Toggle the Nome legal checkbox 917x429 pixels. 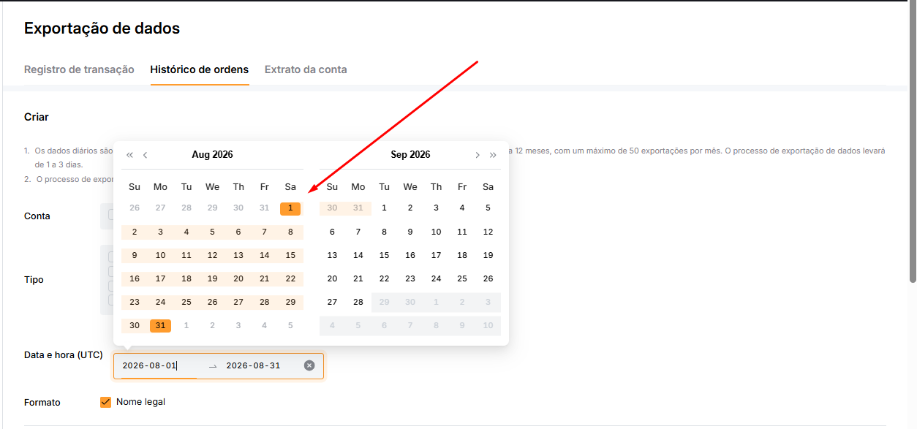point(106,402)
